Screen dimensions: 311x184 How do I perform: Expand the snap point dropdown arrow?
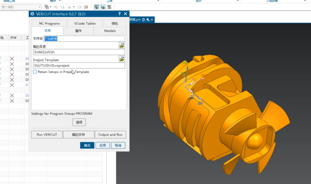74,7
